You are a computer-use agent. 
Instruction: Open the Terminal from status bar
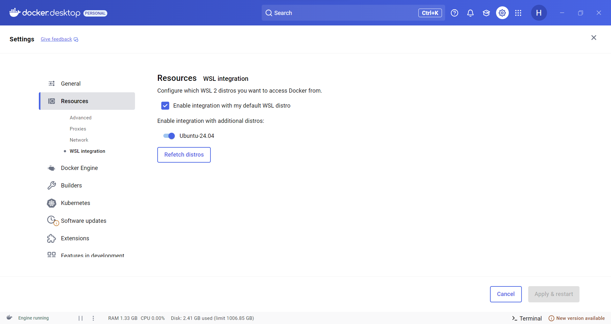pos(527,318)
